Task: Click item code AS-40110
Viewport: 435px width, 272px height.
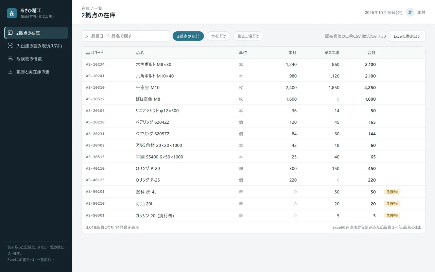Action: (95, 168)
